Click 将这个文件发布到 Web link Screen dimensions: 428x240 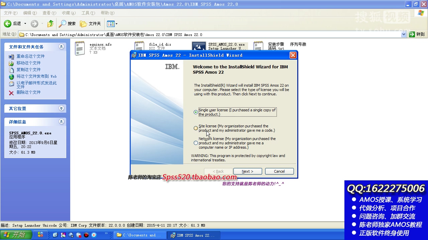[37, 76]
